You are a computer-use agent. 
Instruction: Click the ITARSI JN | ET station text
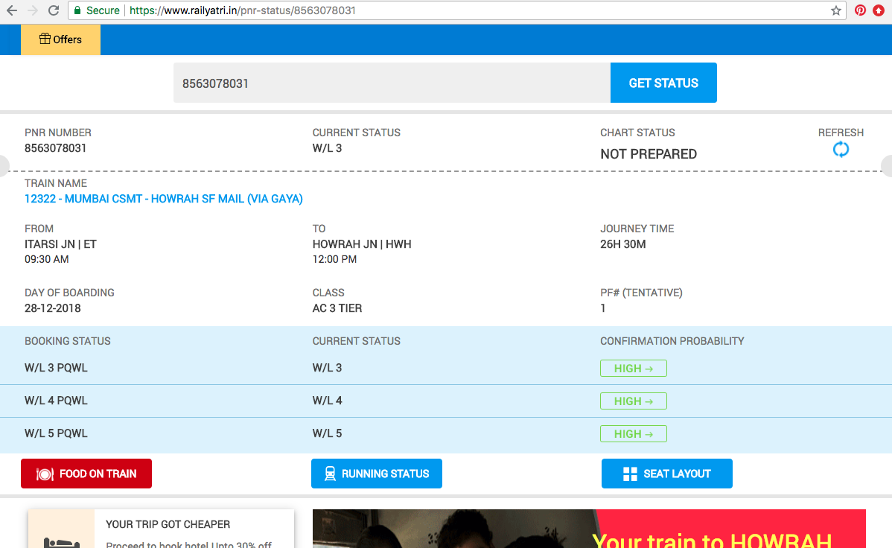click(x=60, y=244)
